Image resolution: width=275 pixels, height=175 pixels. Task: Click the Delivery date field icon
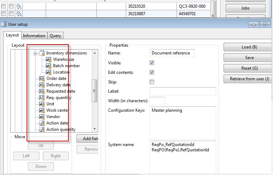tap(42, 85)
